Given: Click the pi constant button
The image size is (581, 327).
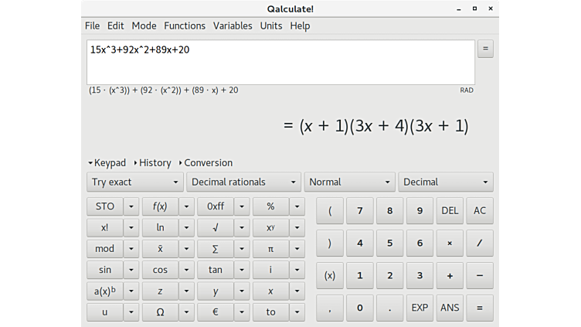Looking at the screenshot, I should (270, 249).
